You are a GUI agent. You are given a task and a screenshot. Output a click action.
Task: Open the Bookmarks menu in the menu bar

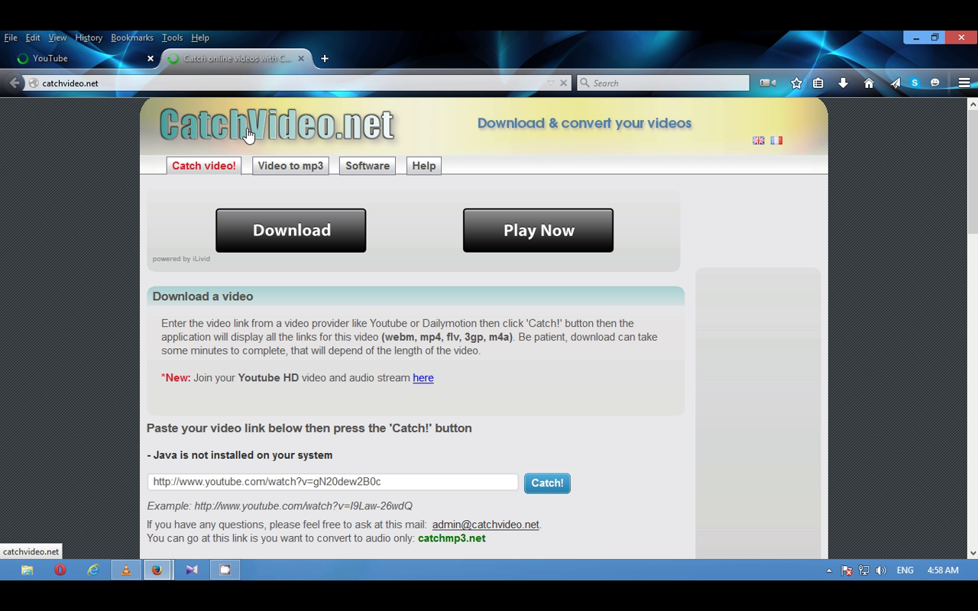click(x=131, y=37)
